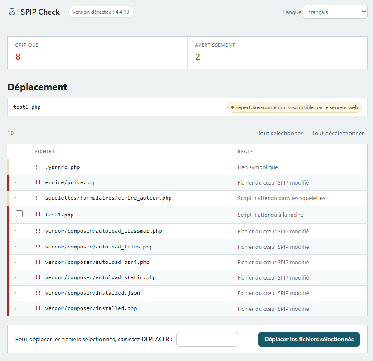Click Tout désélectionner link

click(x=338, y=134)
